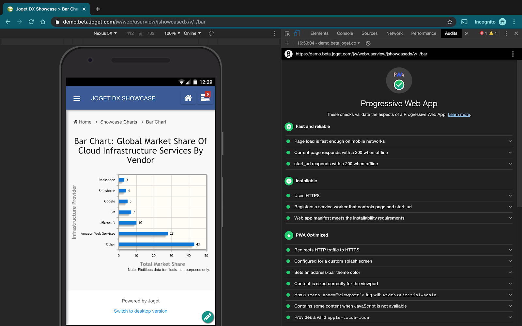Viewport: 522px width, 326px height.
Task: Open the Online throttling dropdown
Action: [x=192, y=33]
